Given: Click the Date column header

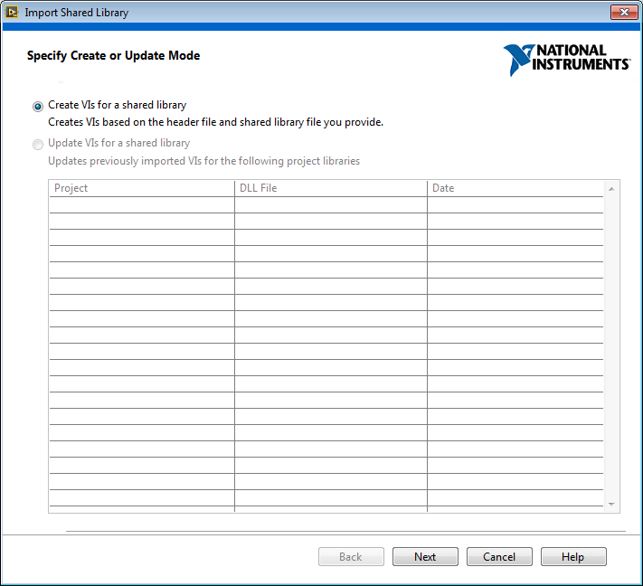Looking at the screenshot, I should pyautogui.click(x=515, y=188).
